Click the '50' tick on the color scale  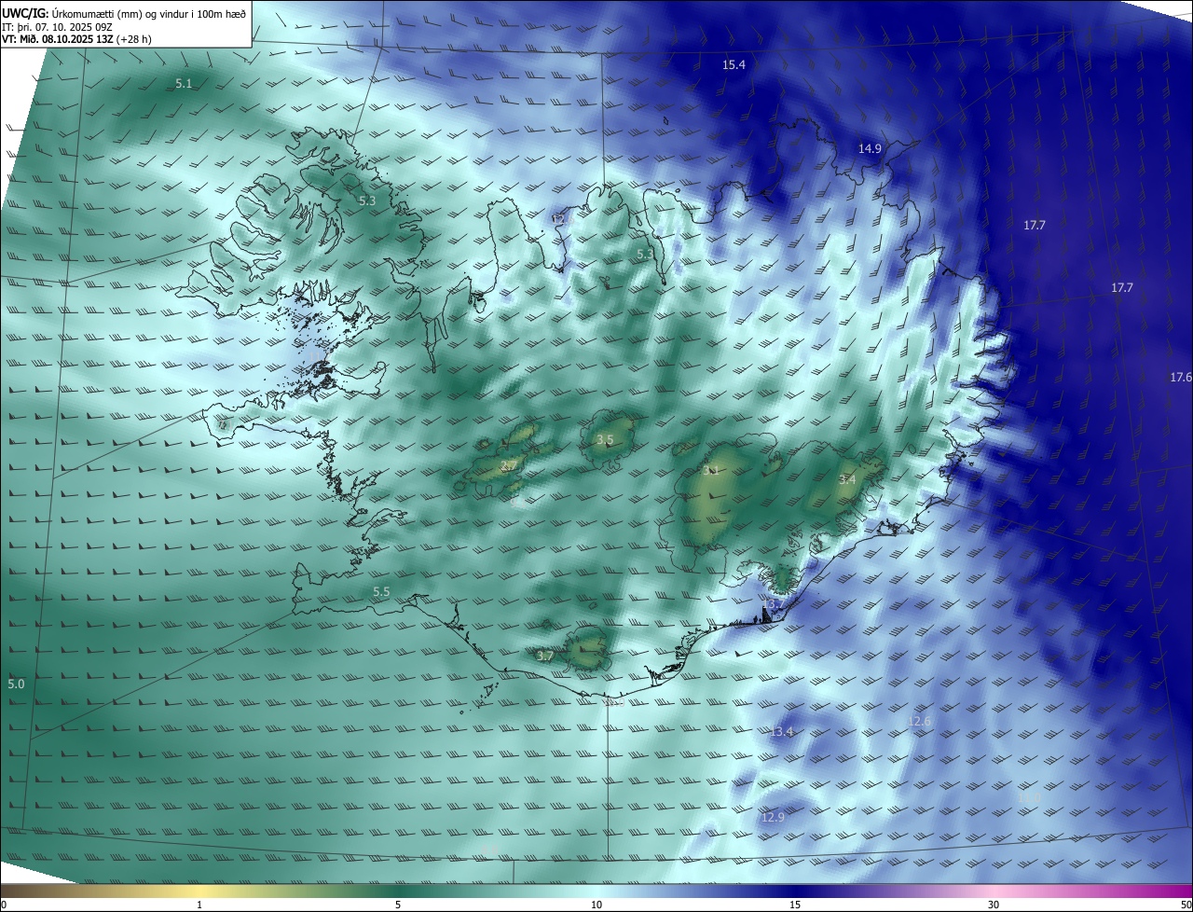(x=1186, y=905)
